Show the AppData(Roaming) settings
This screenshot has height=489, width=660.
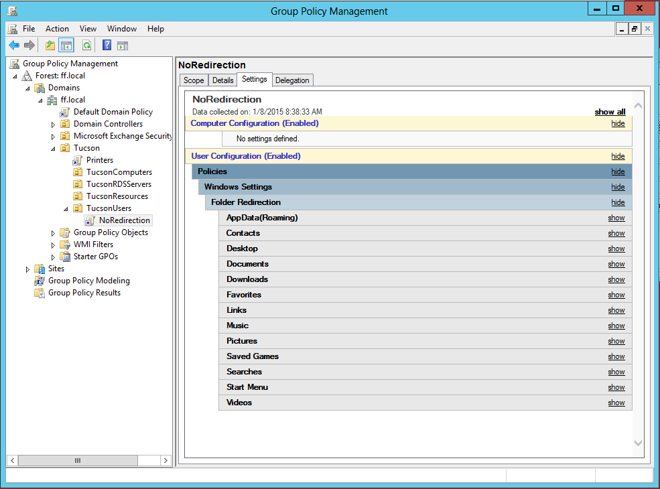(616, 218)
